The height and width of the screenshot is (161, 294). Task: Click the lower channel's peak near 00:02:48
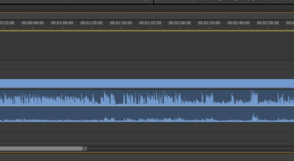coord(253,117)
